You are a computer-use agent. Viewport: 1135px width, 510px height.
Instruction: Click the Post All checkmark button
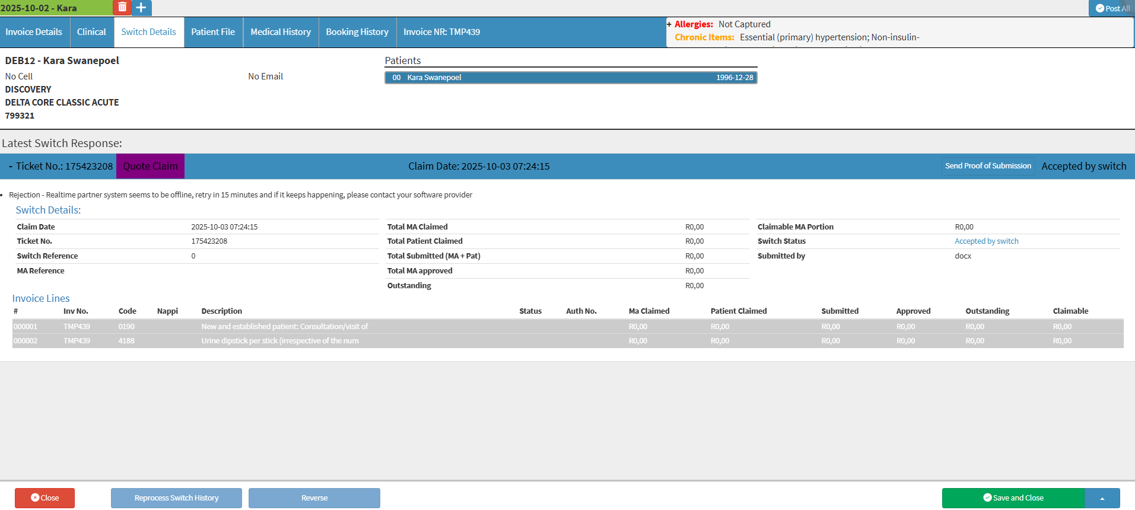pyautogui.click(x=1112, y=8)
